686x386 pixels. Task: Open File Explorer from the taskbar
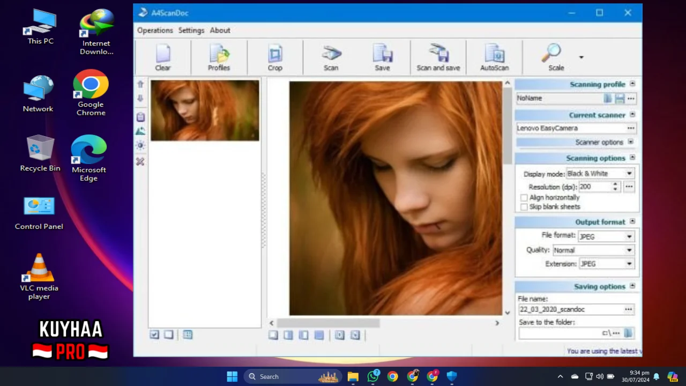point(353,376)
